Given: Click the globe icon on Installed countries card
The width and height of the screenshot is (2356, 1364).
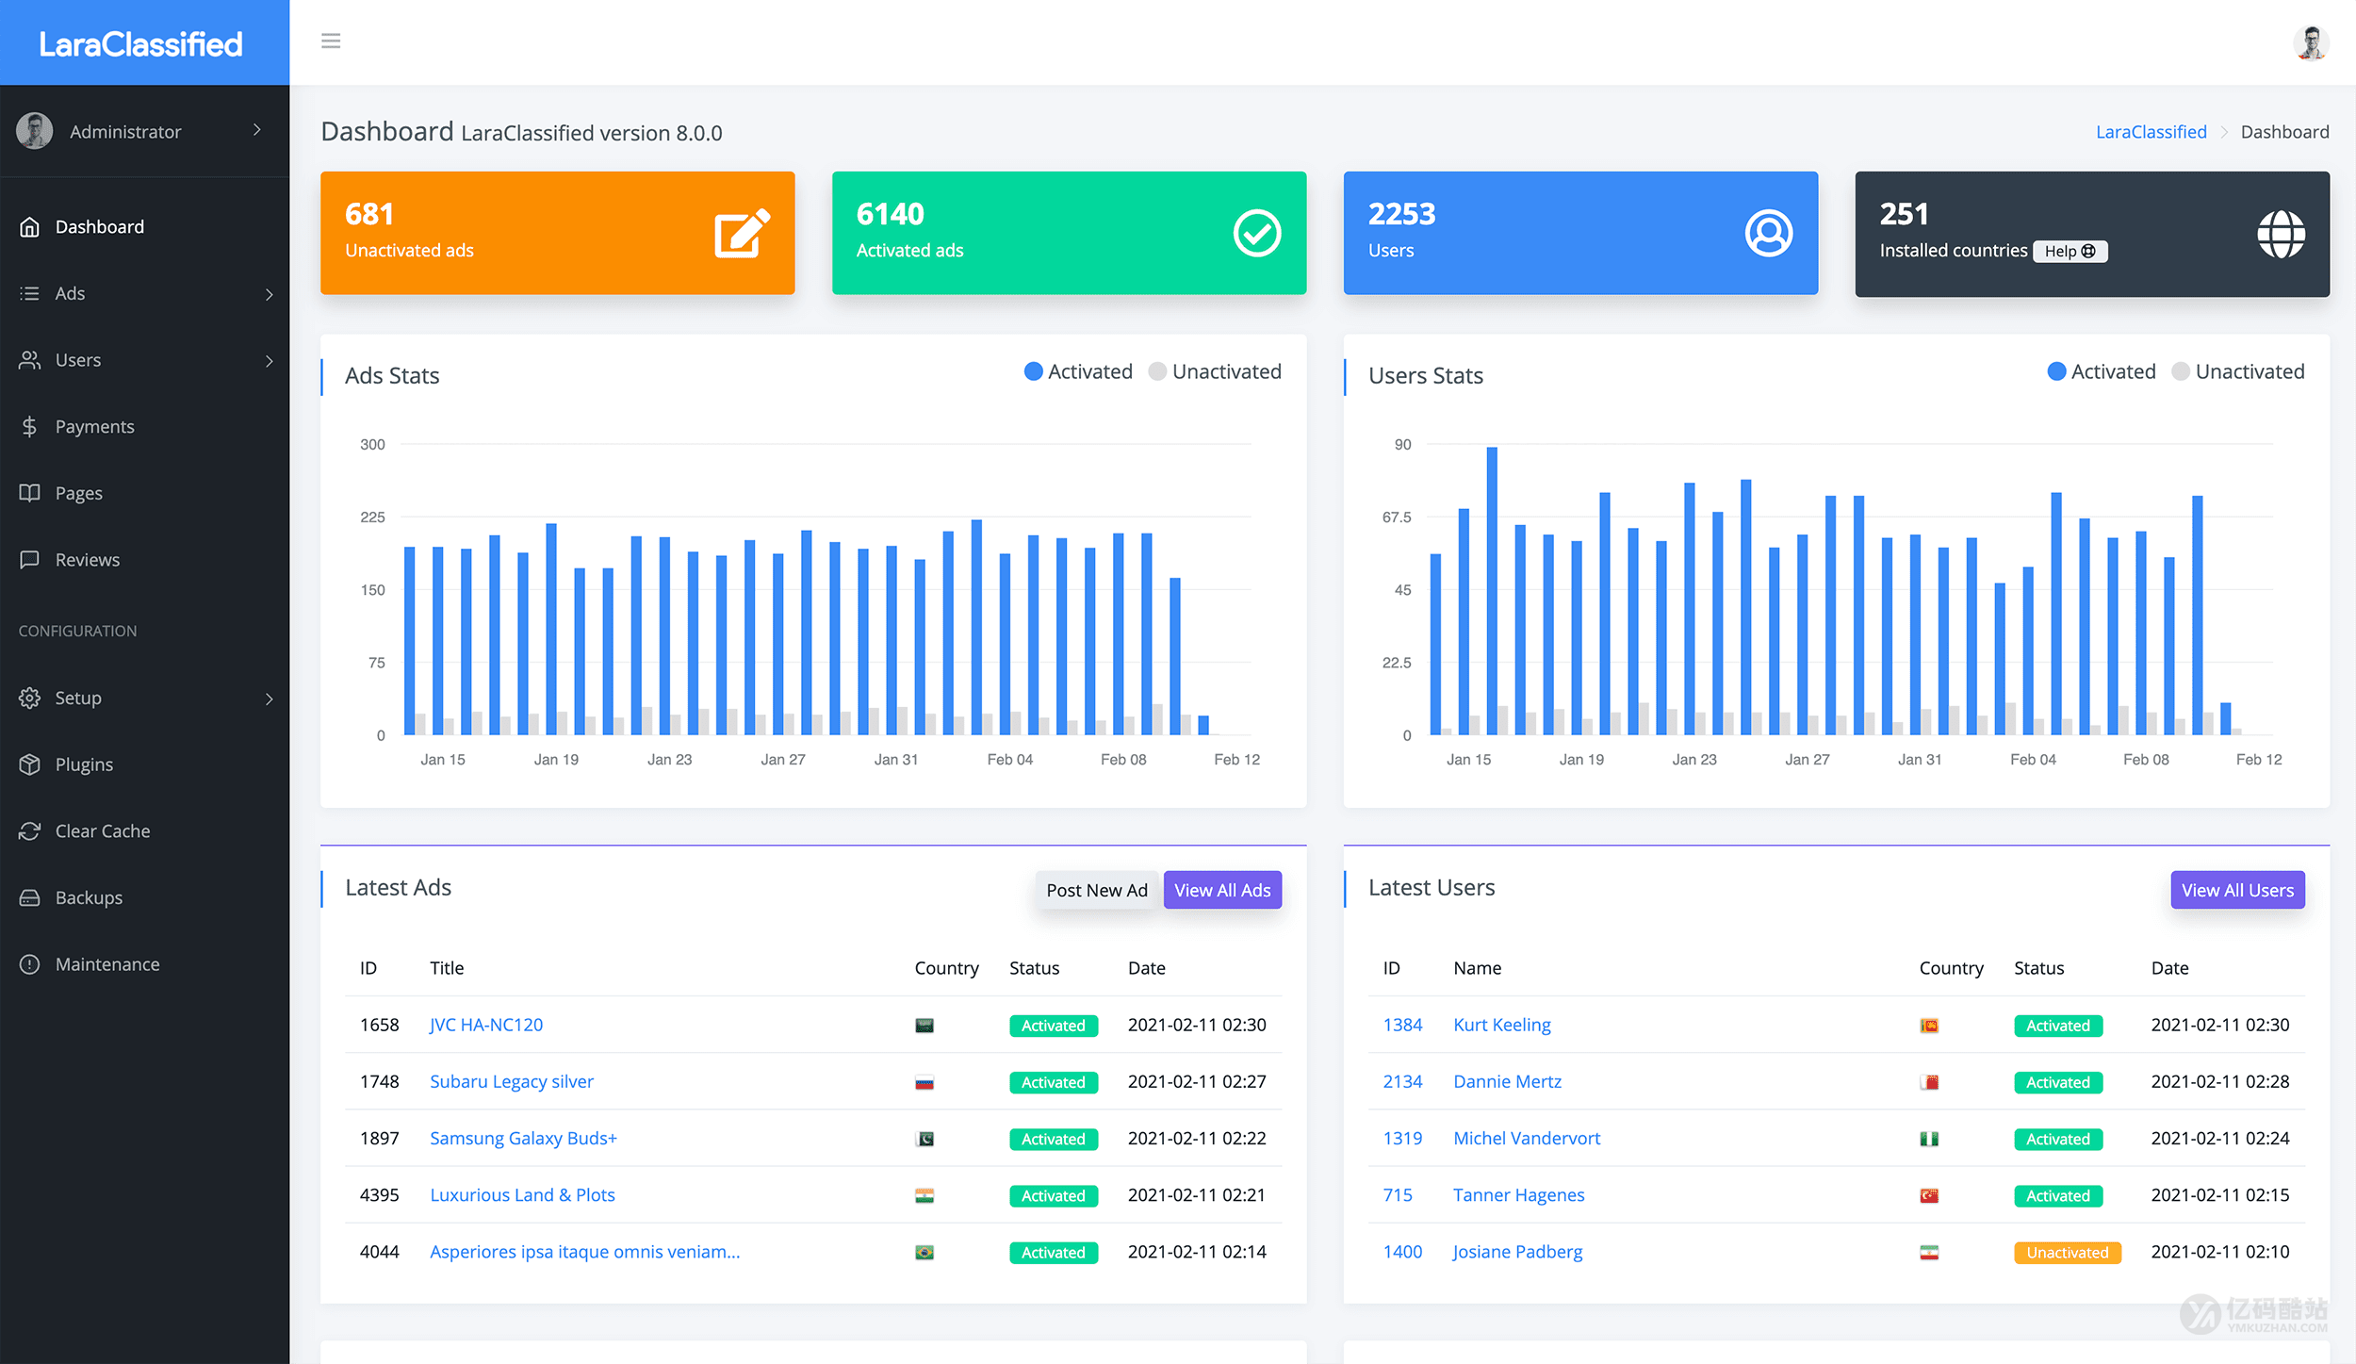Looking at the screenshot, I should (x=2281, y=234).
